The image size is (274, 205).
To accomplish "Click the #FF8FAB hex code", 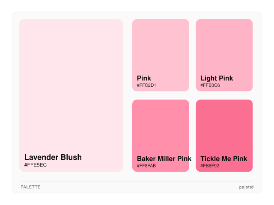I will (x=146, y=166).
